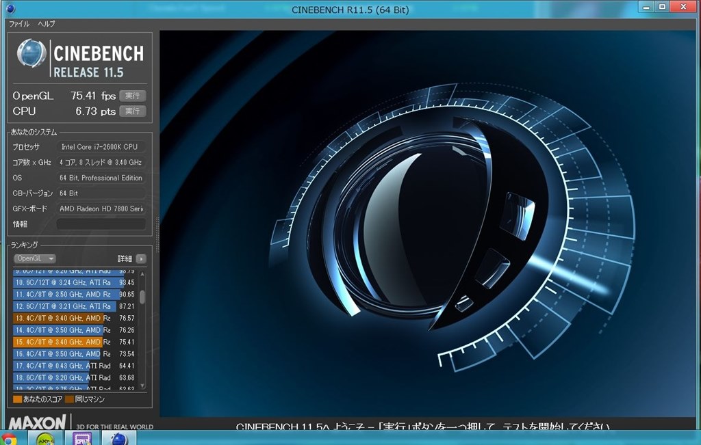The width and height of the screenshot is (701, 445).
Task: Maximize the Cinebench window
Action: click(x=662, y=7)
